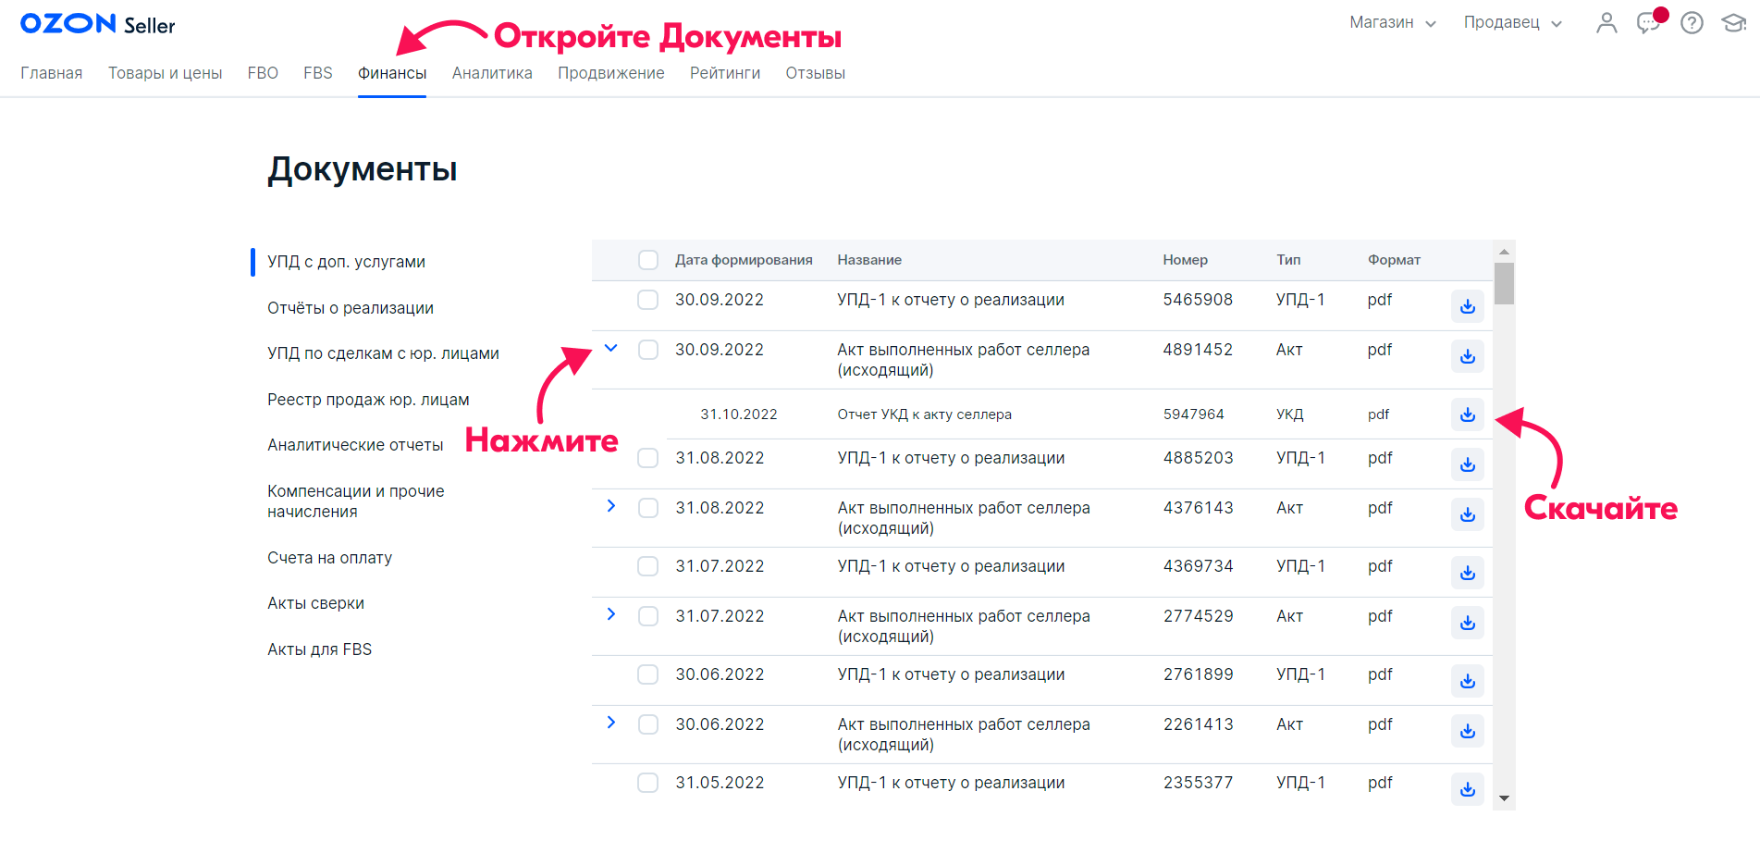Viewport: 1760px width, 841px height.
Task: Download the УКД report 5947964
Action: coord(1467,414)
